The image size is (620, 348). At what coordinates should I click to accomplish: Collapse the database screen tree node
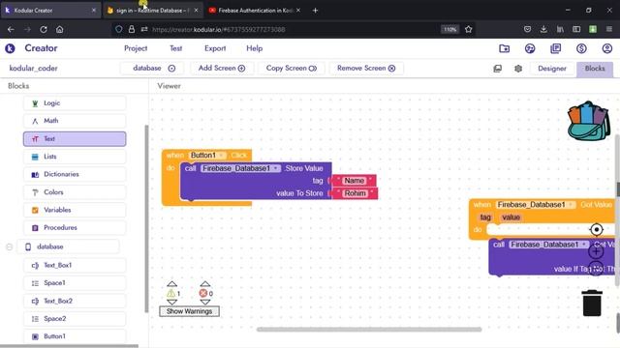(9, 247)
